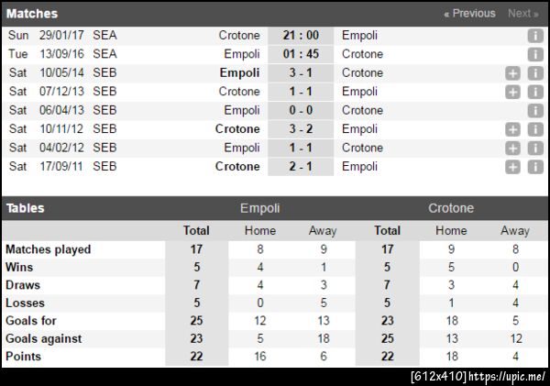Show info for 10/05/14 Empoli 3-1 match

(535, 73)
